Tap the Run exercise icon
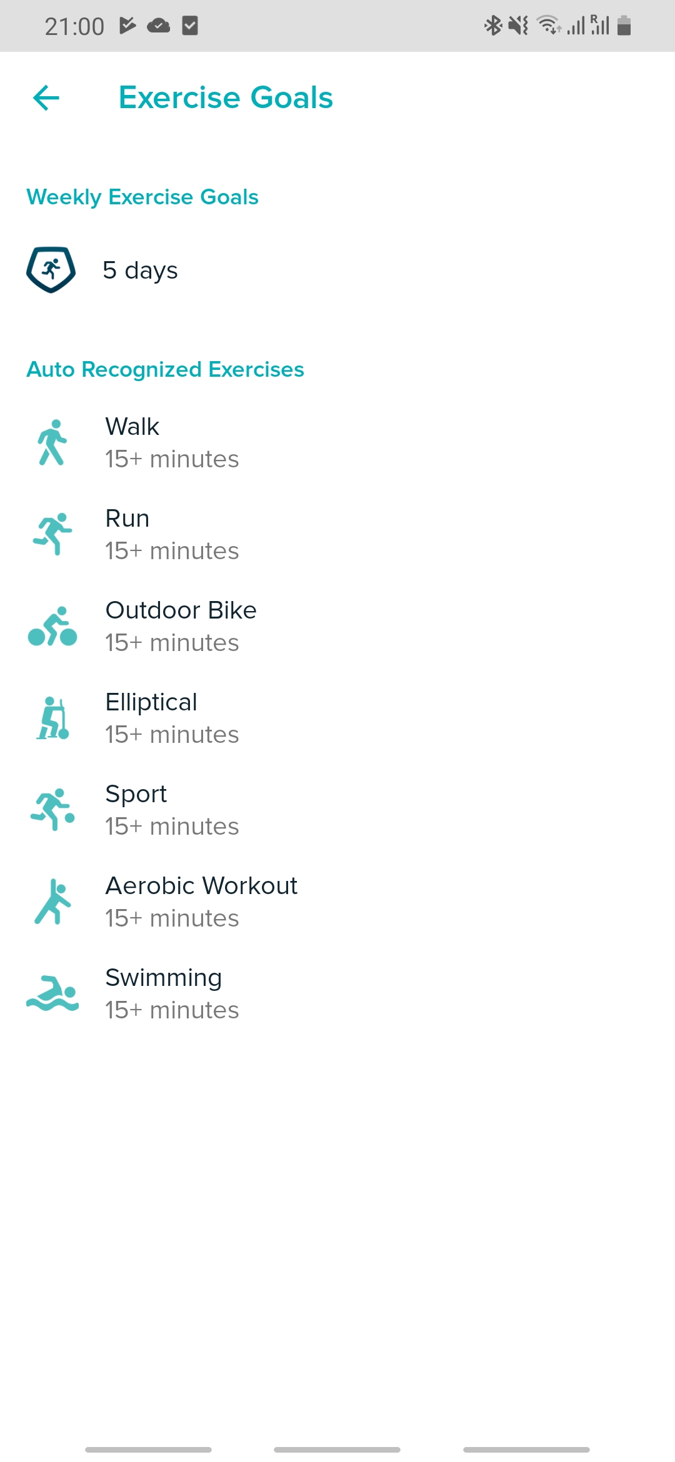This screenshot has width=675, height=1462. pyautogui.click(x=52, y=534)
